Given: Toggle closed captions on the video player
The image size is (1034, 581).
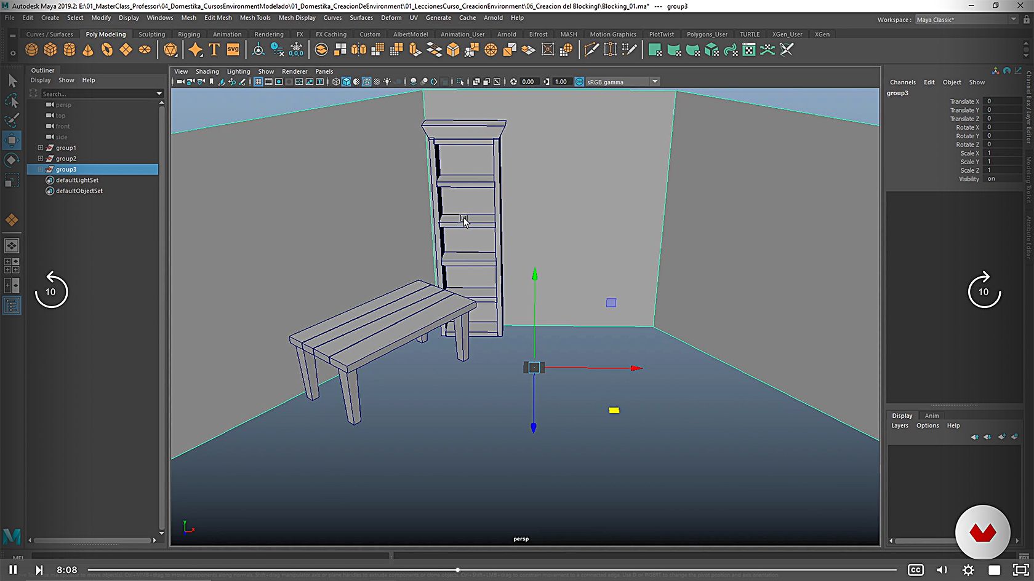Looking at the screenshot, I should [x=916, y=570].
